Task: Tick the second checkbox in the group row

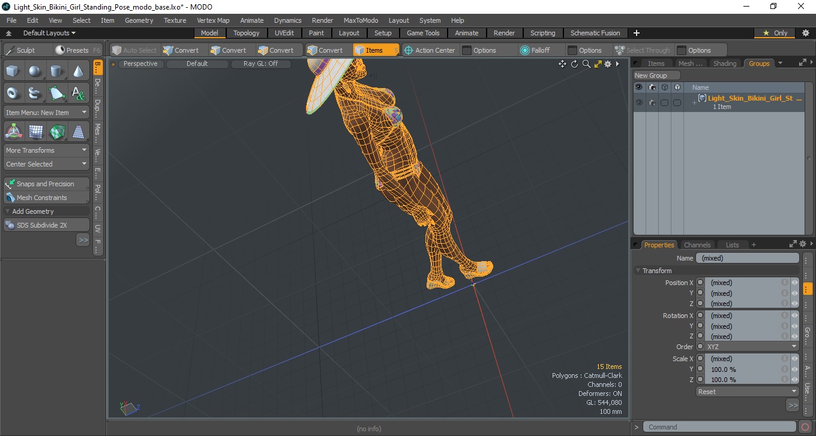Action: pos(677,102)
